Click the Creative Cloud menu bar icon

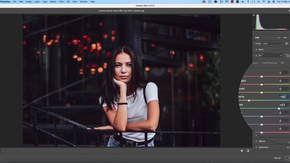click(x=204, y=2)
